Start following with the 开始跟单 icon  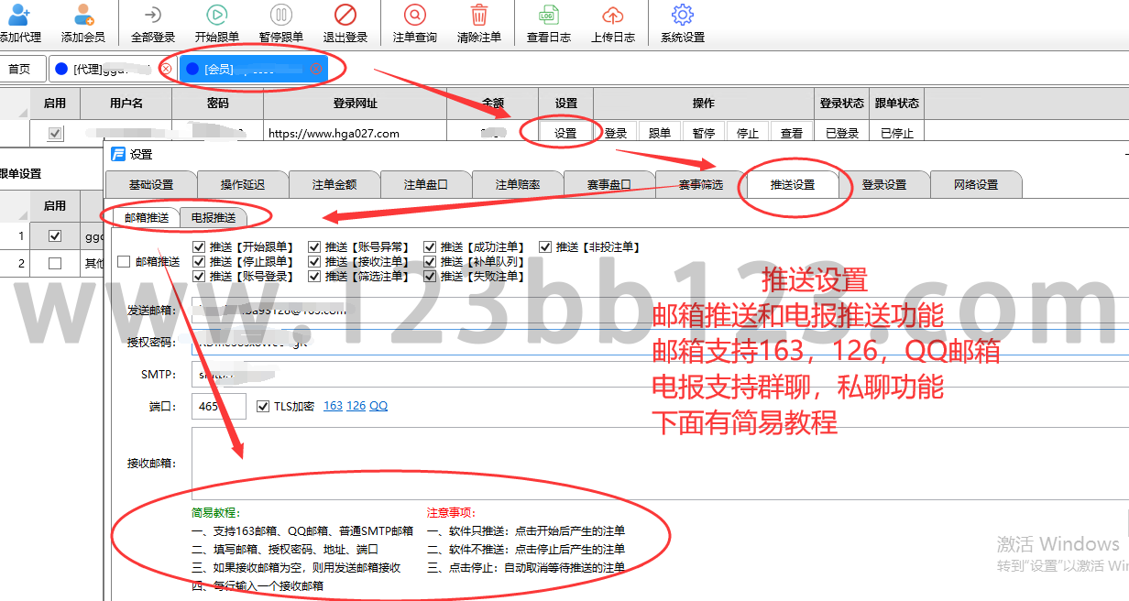(217, 16)
